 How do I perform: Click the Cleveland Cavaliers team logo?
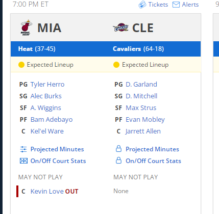pos(120,28)
